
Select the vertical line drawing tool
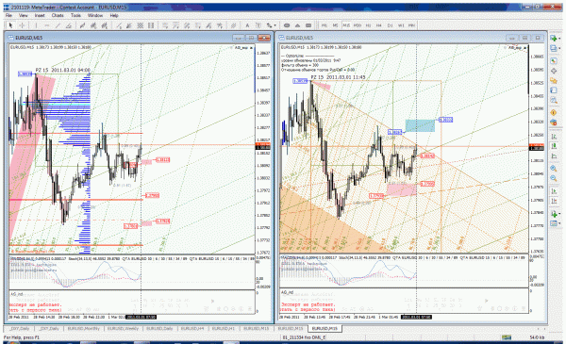(36, 25)
